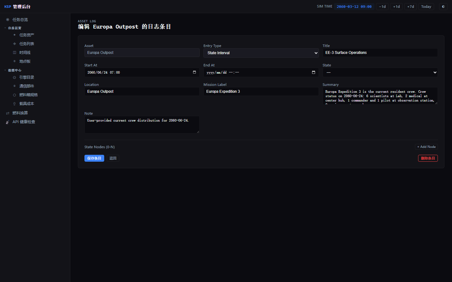Click the 通信部件 sidebar icon
452x282 pixels.
pos(14,86)
